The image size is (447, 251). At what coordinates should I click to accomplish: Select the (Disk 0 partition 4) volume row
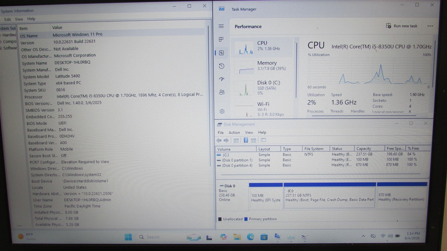(x=323, y=165)
